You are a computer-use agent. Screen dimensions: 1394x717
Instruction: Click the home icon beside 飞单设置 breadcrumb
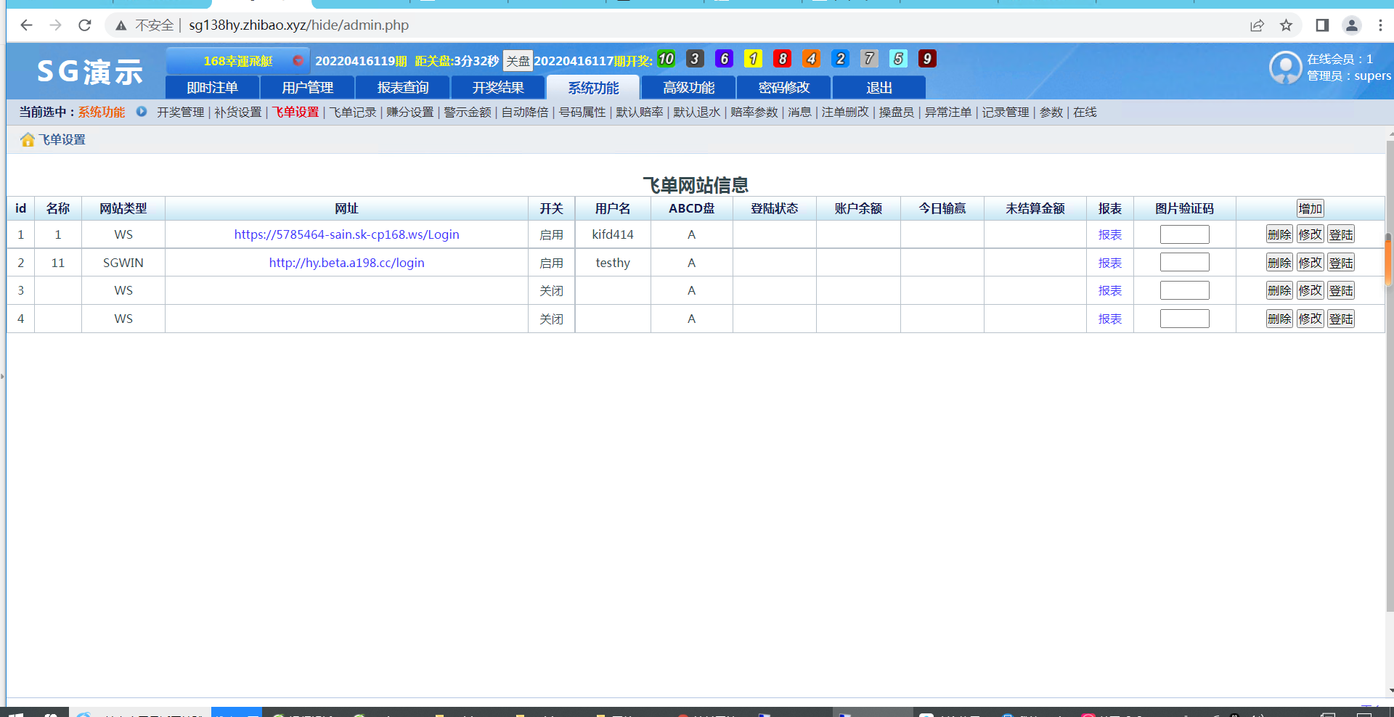tap(28, 139)
